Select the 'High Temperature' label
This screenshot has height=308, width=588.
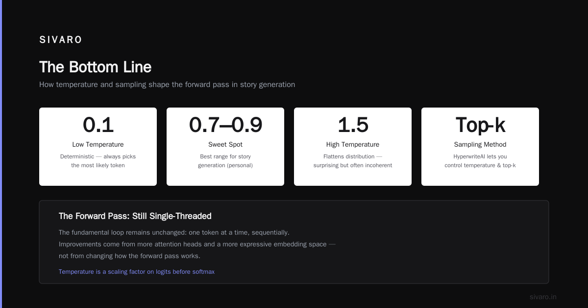click(x=353, y=144)
